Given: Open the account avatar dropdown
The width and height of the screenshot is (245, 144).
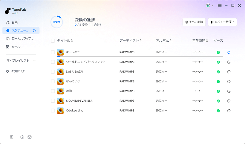Looking at the screenshot, I should tap(210, 6).
